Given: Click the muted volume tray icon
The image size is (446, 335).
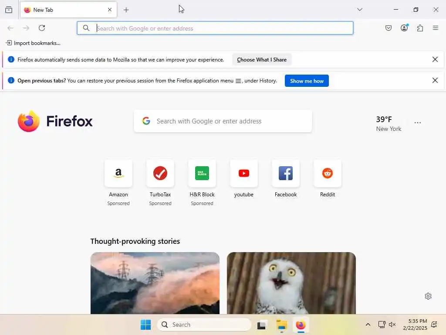Looking at the screenshot, I should 392,325.
